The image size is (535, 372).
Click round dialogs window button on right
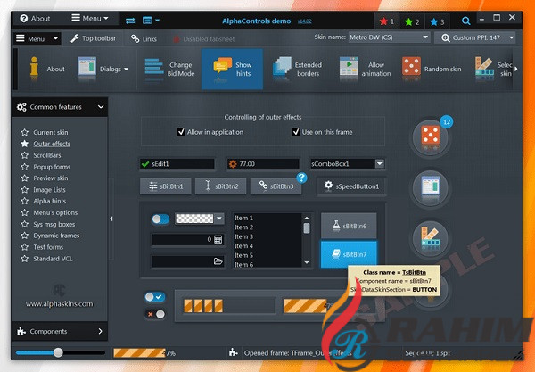pyautogui.click(x=431, y=187)
